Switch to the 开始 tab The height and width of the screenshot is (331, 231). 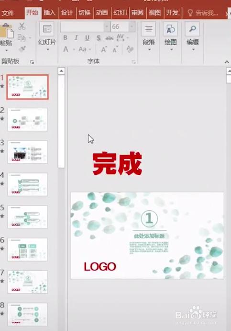coord(32,12)
